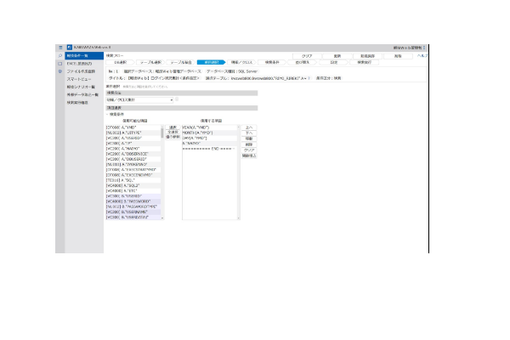Screen dimensions: 510x340
Task: Click the shield icon in left rail
Action: click(59, 71)
